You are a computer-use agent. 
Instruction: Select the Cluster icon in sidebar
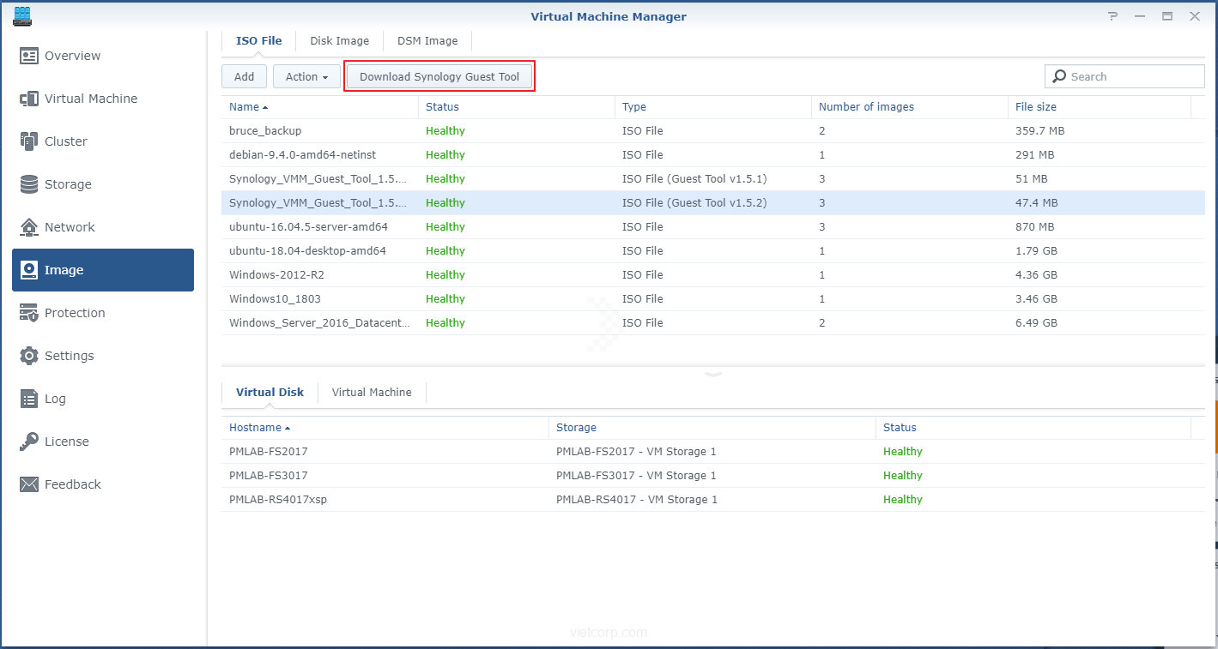[29, 141]
